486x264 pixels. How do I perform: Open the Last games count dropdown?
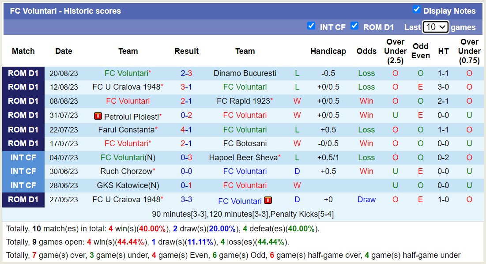(435, 27)
